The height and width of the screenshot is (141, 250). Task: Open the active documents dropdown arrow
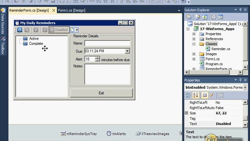point(179,11)
